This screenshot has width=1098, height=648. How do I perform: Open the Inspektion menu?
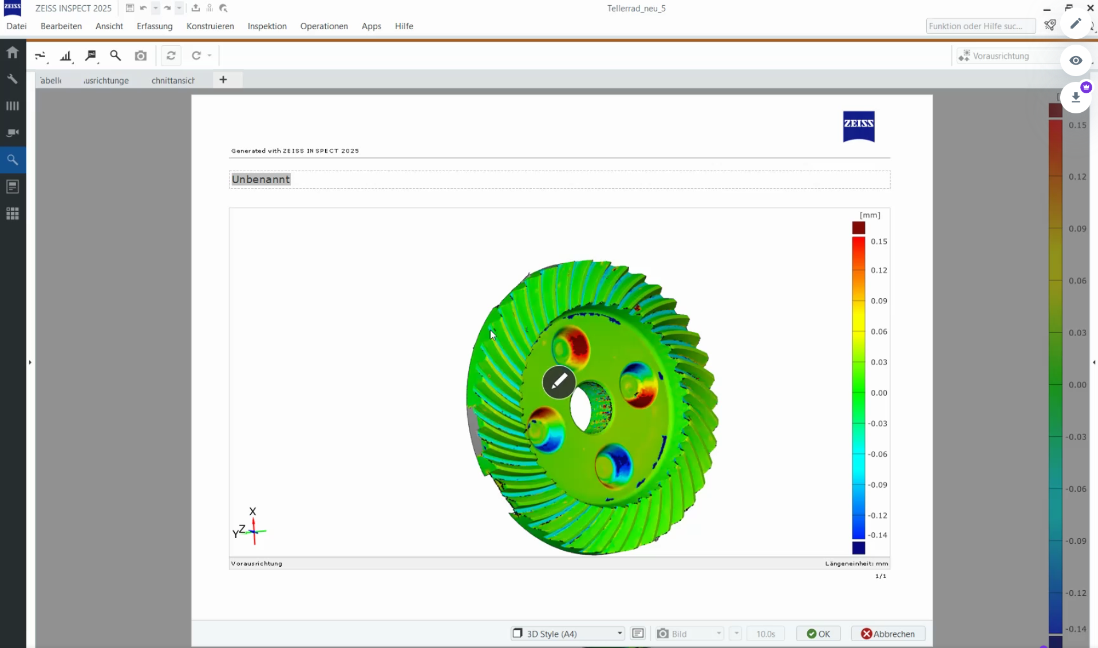pos(267,26)
